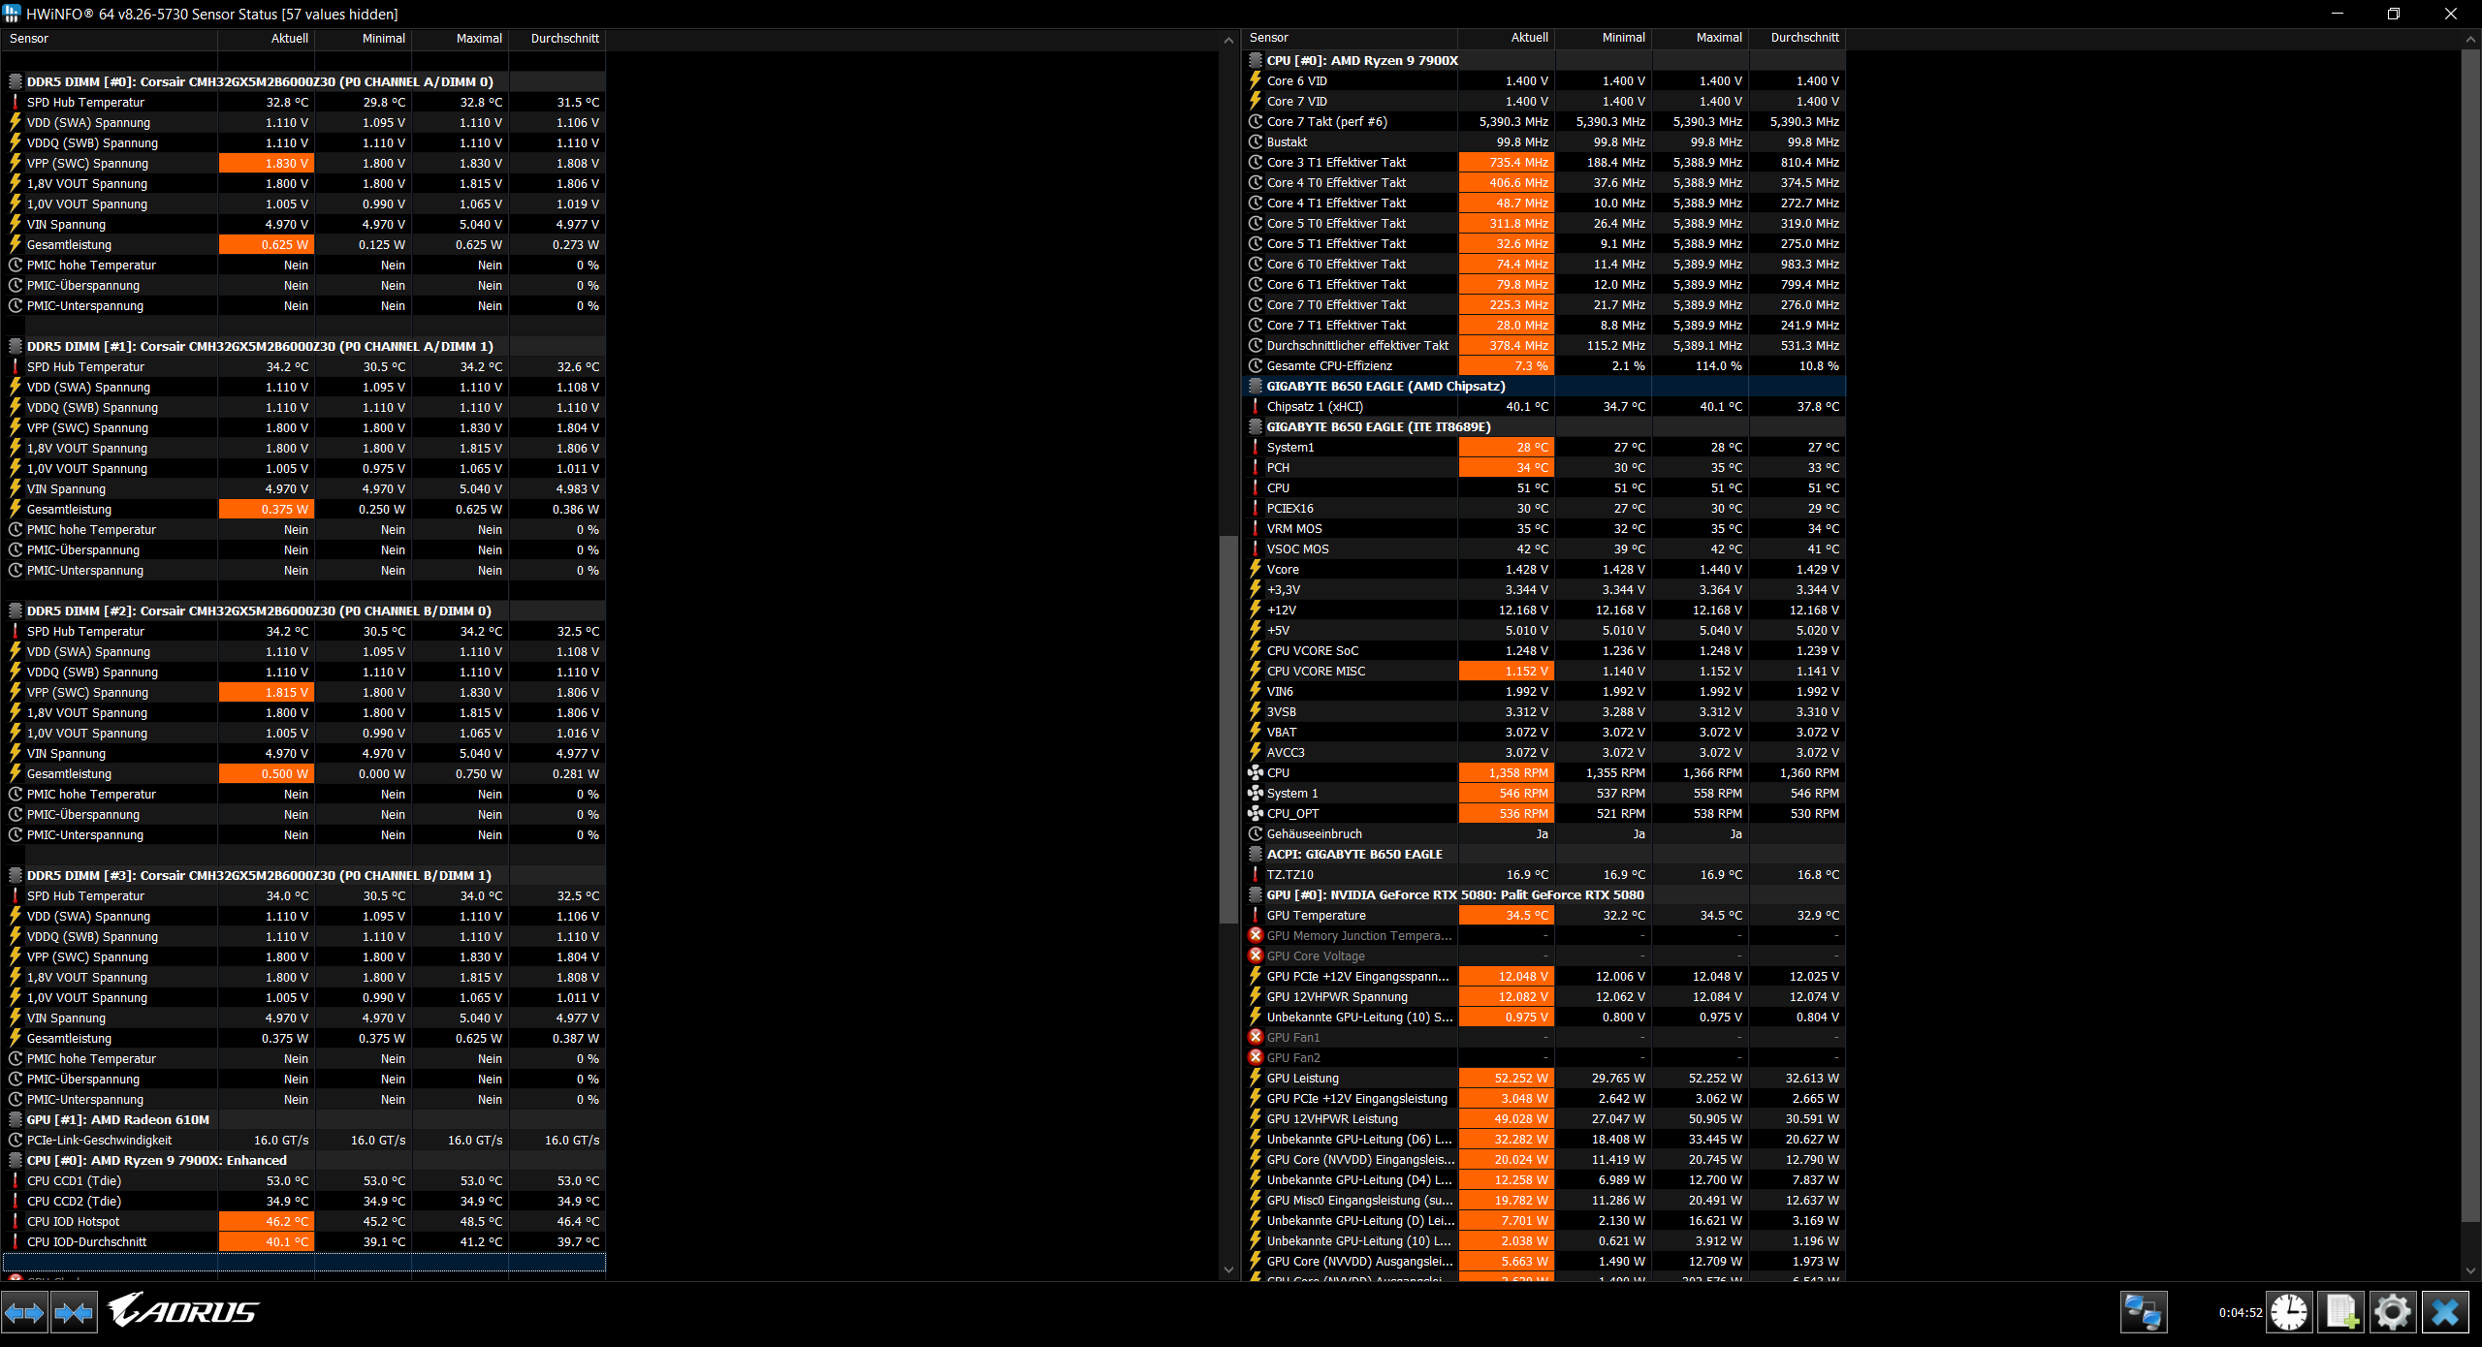This screenshot has width=2482, height=1347.
Task: Open sensor settings gear icon
Action: click(x=2392, y=1313)
